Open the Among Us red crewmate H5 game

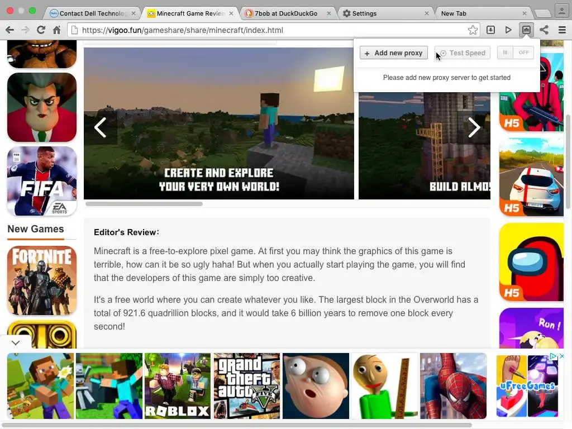tap(532, 262)
